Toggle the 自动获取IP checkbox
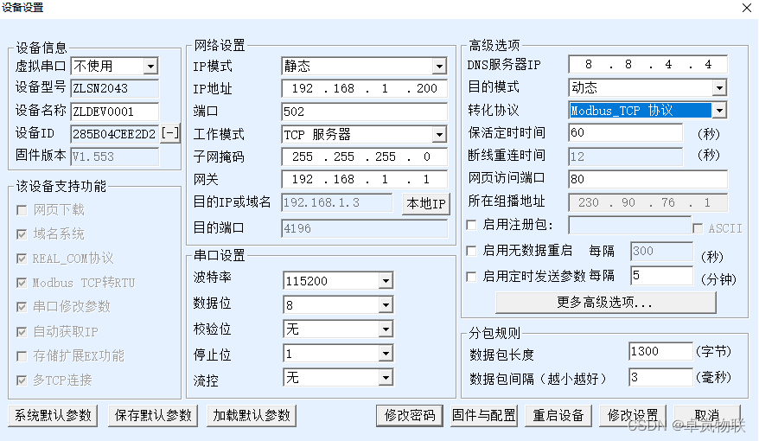 click(22, 332)
